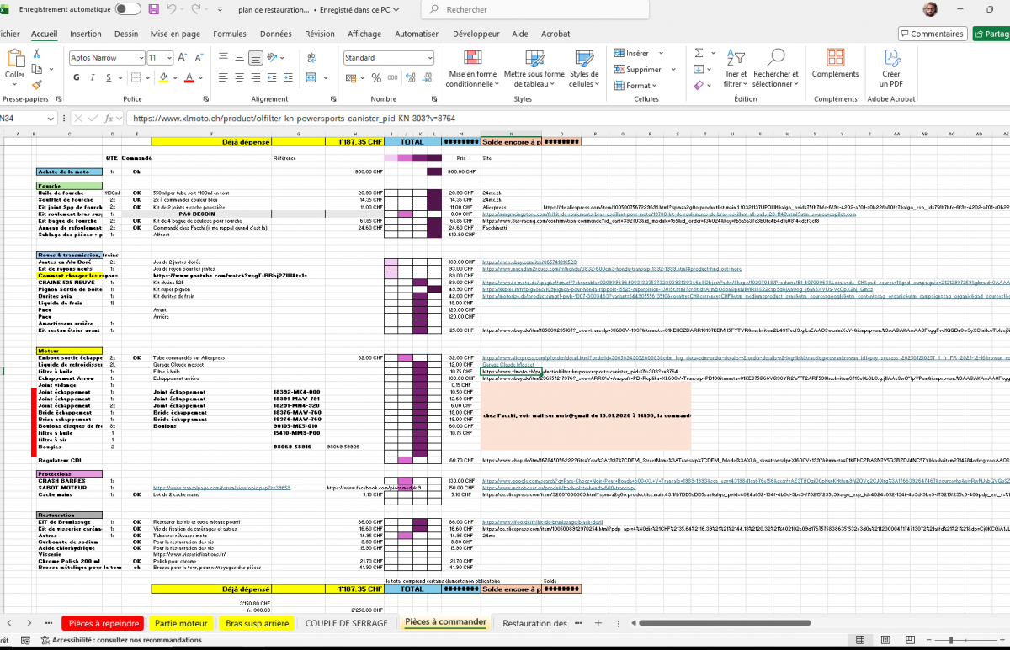Click the Commentaires button
Viewport: 1010px width, 650px height.
pyautogui.click(x=932, y=34)
